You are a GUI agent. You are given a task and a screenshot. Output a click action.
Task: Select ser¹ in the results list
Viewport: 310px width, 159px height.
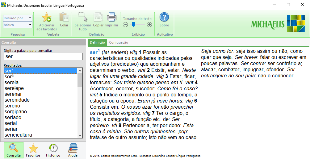coord(40,71)
